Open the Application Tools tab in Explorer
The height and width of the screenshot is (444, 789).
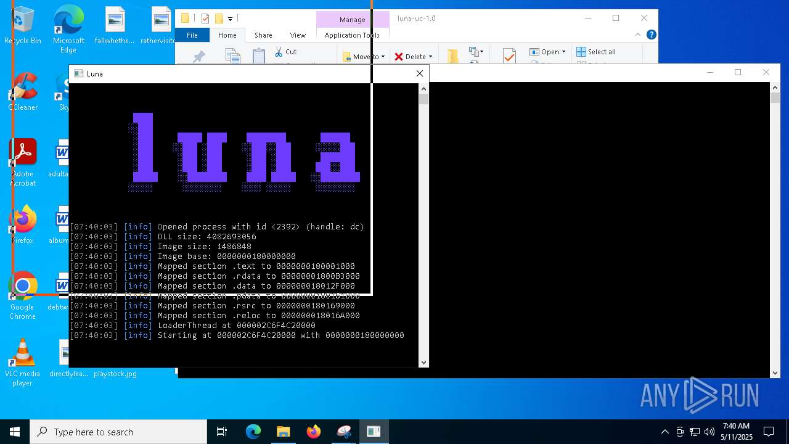click(352, 35)
